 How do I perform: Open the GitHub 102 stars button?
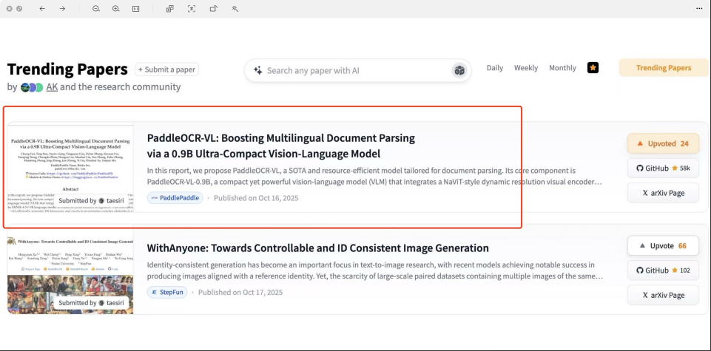tap(663, 270)
